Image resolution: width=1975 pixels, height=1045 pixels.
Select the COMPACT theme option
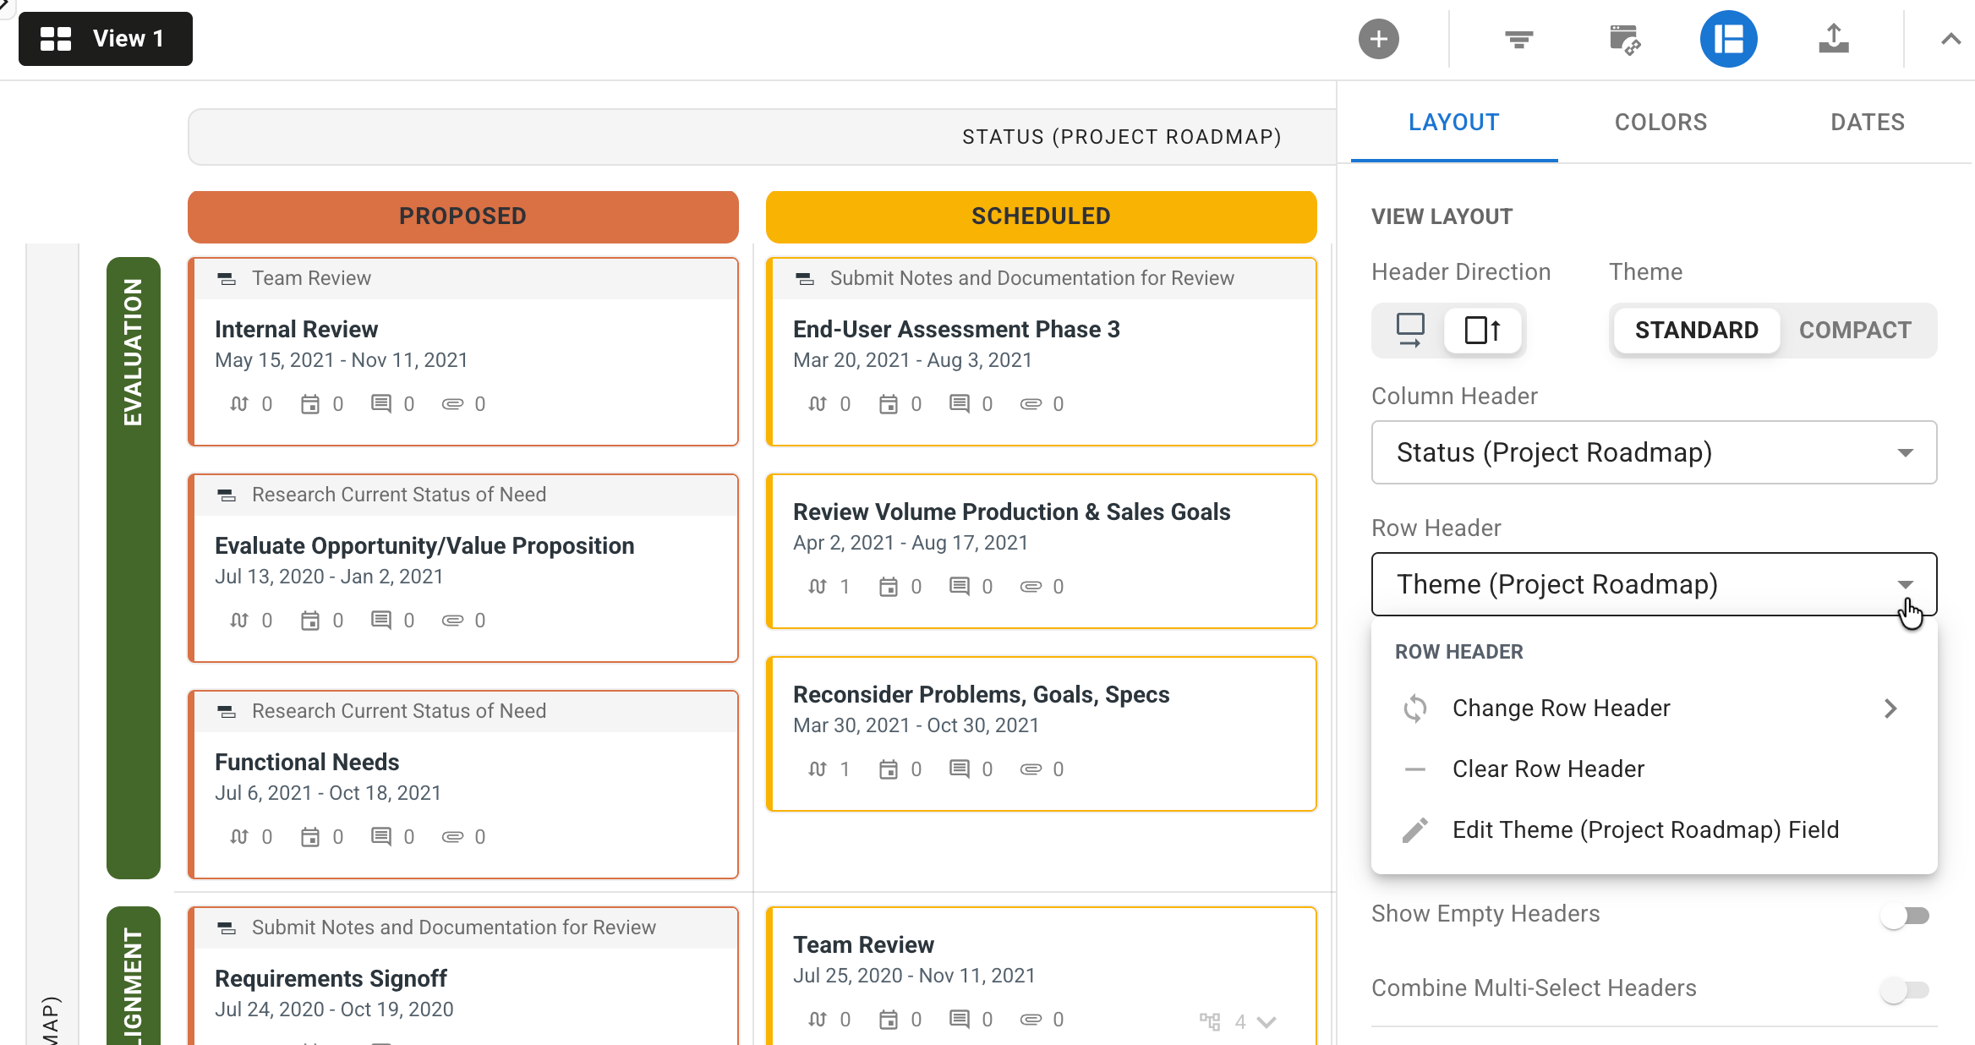[1854, 331]
